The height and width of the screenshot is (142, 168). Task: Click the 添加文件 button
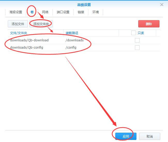[18, 24]
